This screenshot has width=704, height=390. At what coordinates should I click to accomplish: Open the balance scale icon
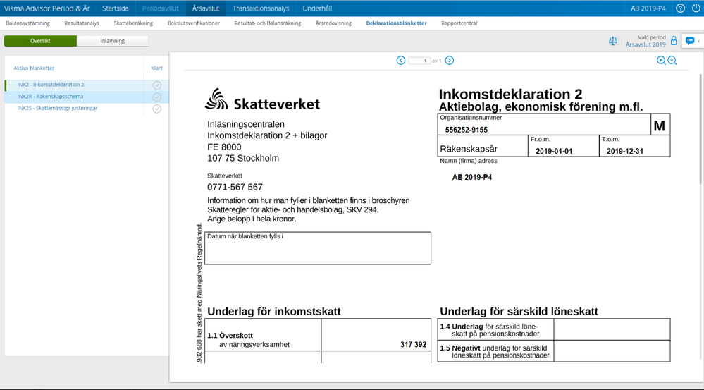(612, 41)
